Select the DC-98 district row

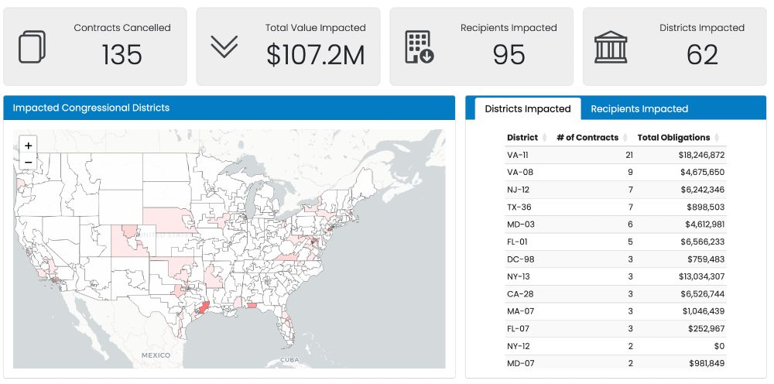[615, 259]
